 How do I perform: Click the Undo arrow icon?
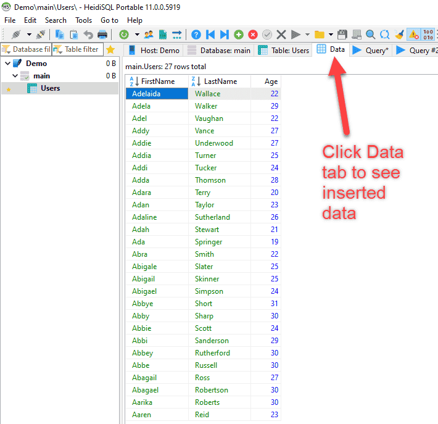88,35
